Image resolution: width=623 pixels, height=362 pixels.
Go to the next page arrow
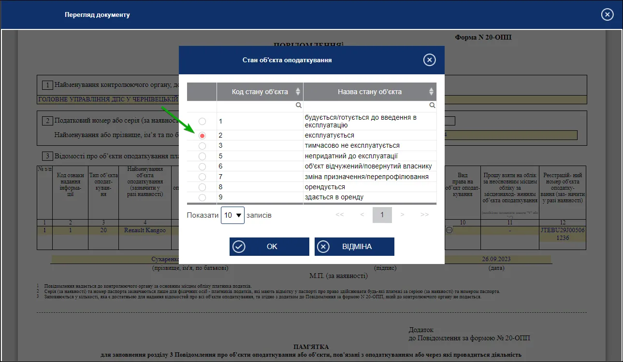tap(402, 215)
